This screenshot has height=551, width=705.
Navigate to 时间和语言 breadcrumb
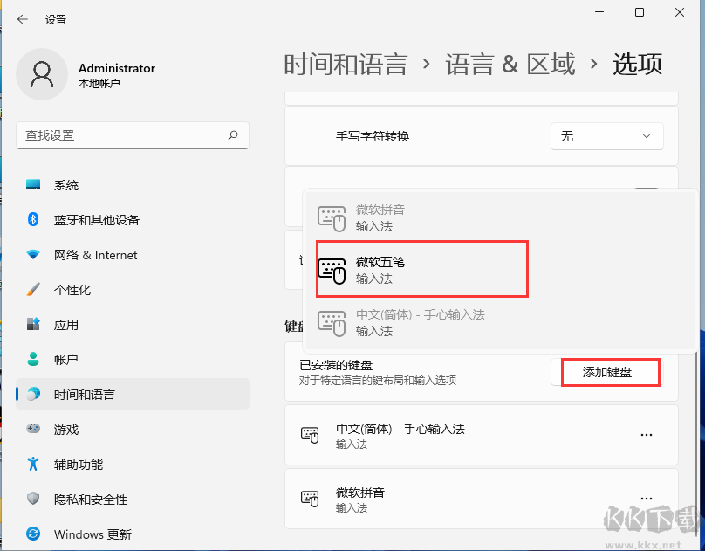[x=346, y=64]
